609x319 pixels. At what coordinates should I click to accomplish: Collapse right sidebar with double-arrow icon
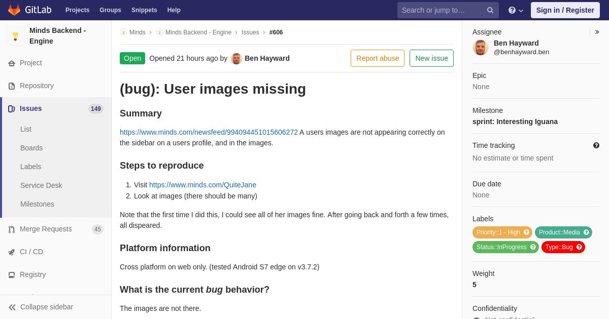[x=597, y=32]
